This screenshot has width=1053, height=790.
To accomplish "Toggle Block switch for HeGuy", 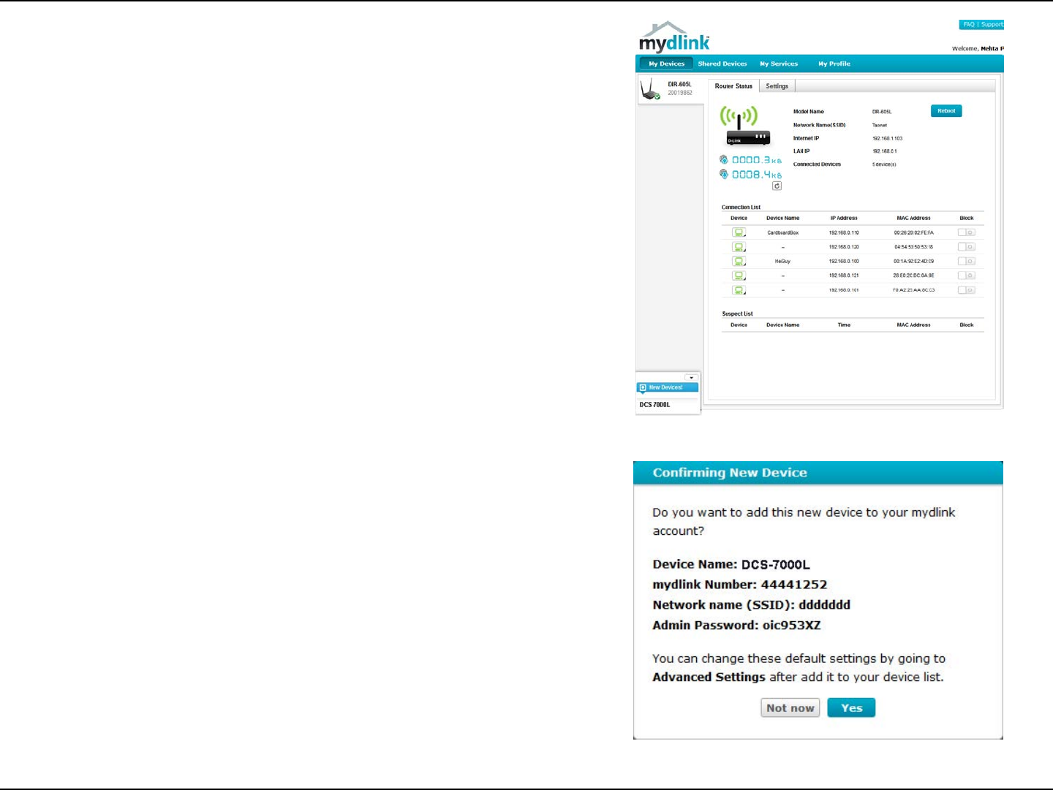I will point(966,261).
